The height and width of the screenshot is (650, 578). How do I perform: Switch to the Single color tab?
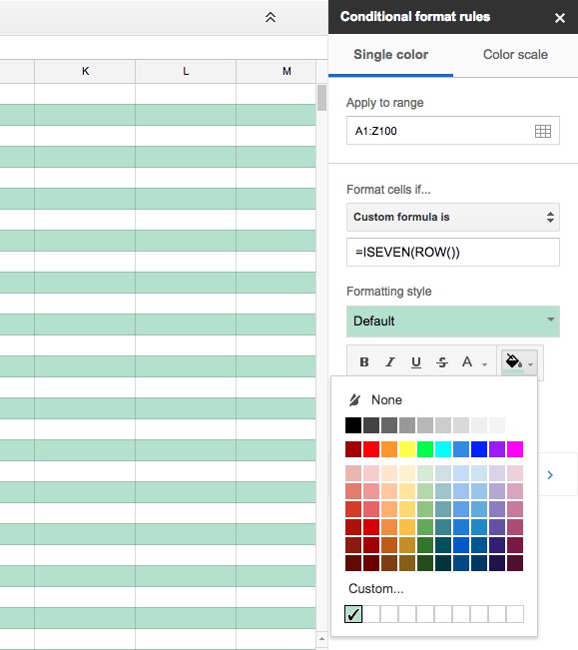(390, 55)
